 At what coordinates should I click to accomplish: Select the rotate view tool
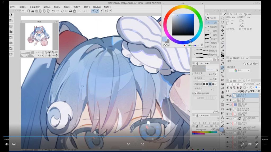pos(222,22)
